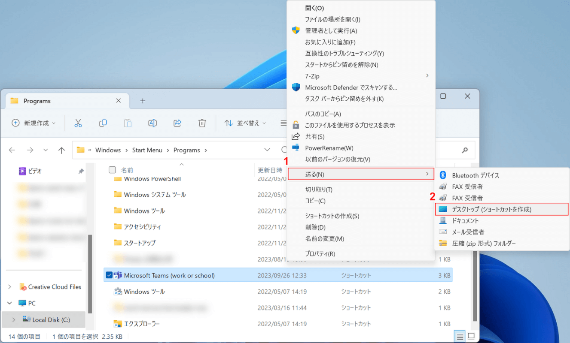The image size is (570, 343).
Task: Click the Paste clipboard icon in toolbar
Action: (x=128, y=123)
